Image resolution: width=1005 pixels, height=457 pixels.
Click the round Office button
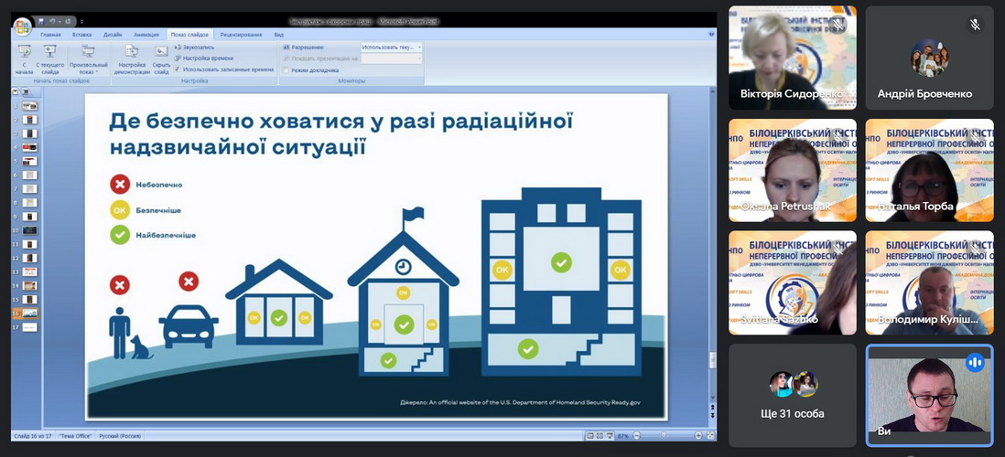[x=22, y=26]
